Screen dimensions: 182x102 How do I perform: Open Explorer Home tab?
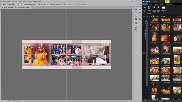pyautogui.click(x=150, y=4)
